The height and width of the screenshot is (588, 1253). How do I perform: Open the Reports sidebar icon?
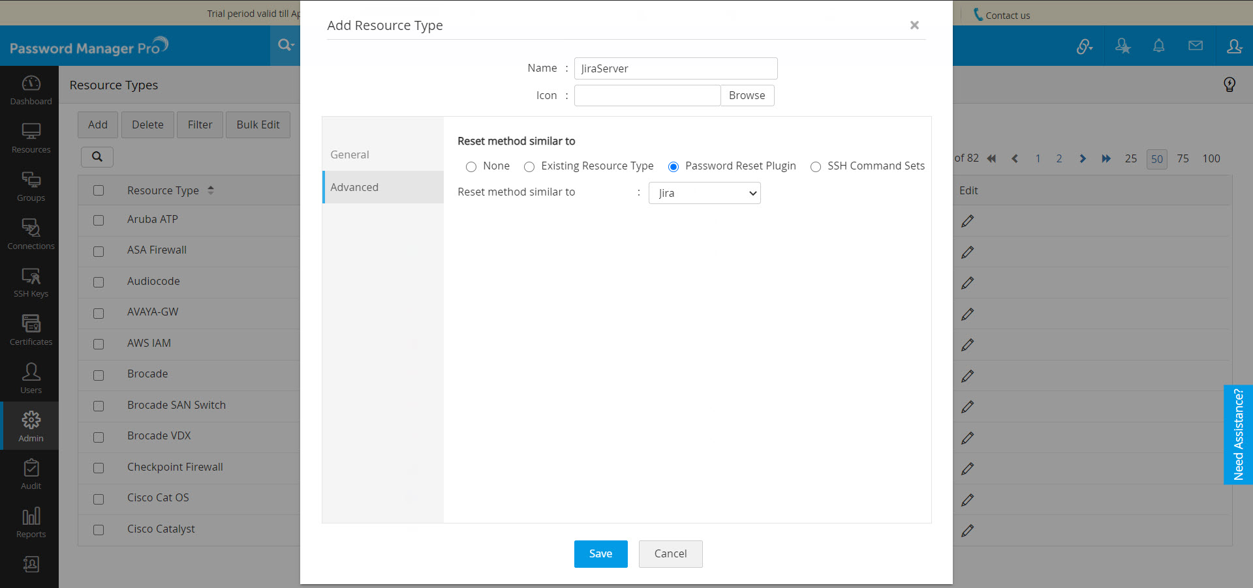[31, 523]
